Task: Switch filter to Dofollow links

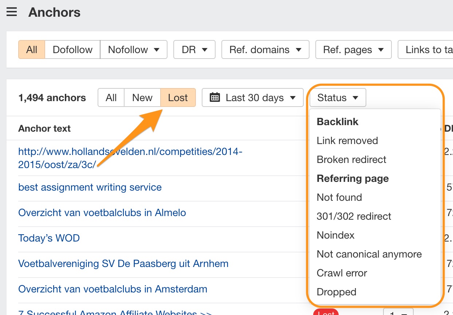Action: [x=72, y=49]
